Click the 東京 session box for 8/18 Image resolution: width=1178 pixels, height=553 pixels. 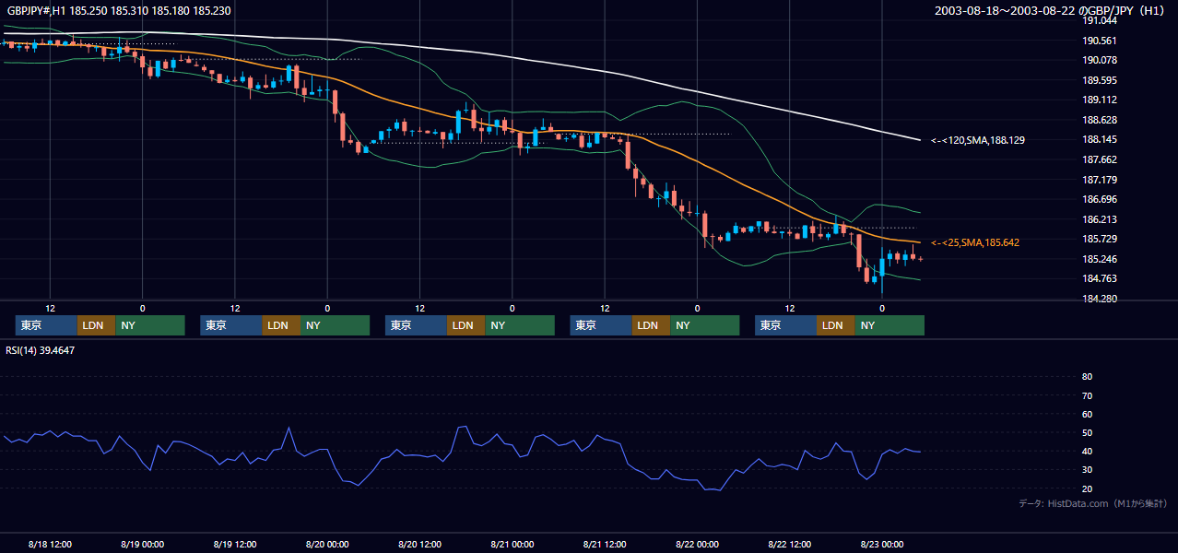pos(46,325)
